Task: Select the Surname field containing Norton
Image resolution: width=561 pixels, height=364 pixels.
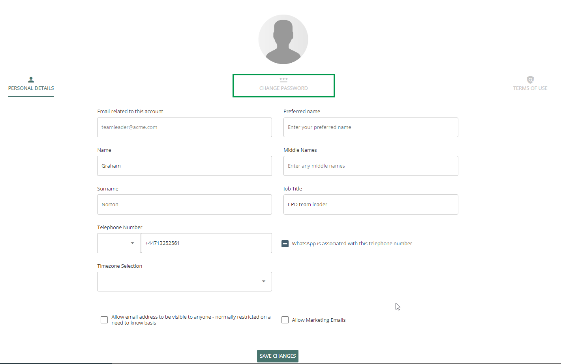Action: pyautogui.click(x=184, y=205)
